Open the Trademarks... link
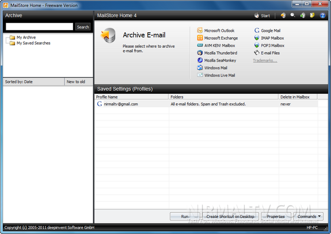Screen dimensions: 331x234 [265, 61]
